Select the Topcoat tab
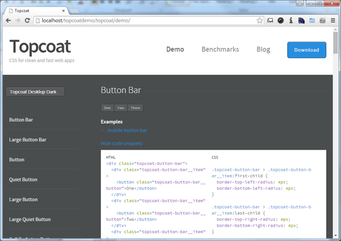The height and width of the screenshot is (241, 341). point(36,11)
